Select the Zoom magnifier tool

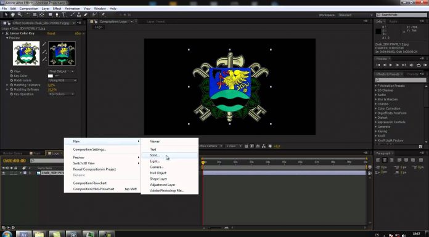tap(20, 15)
